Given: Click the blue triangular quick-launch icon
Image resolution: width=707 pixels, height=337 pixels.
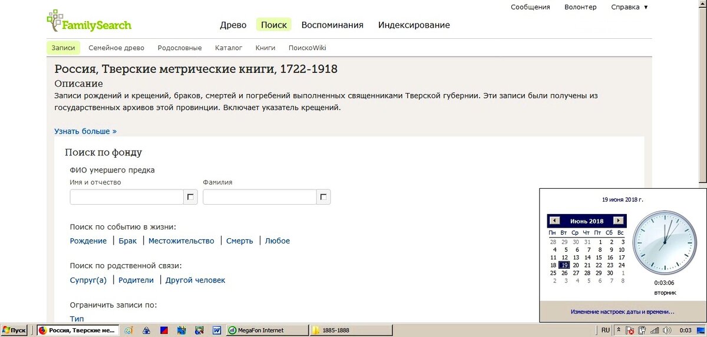Looking at the screenshot, I should [147, 331].
